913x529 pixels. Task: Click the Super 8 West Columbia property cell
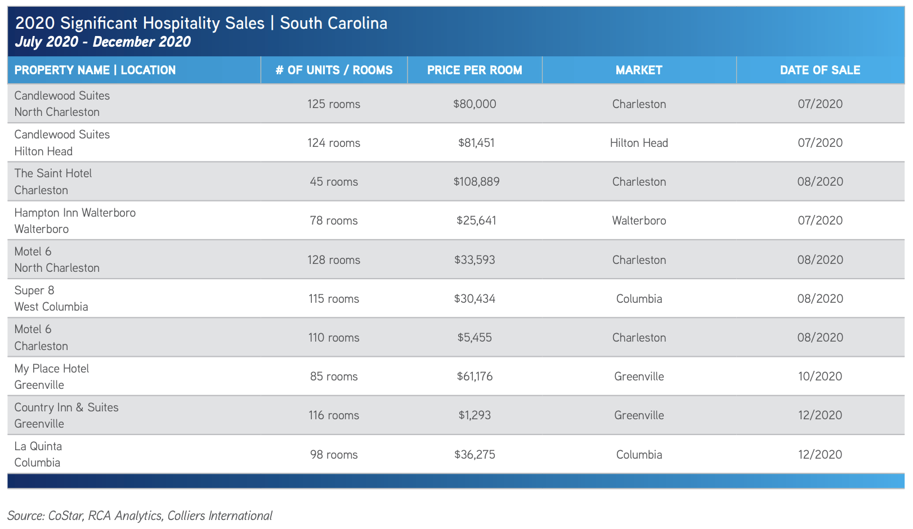tap(51, 298)
